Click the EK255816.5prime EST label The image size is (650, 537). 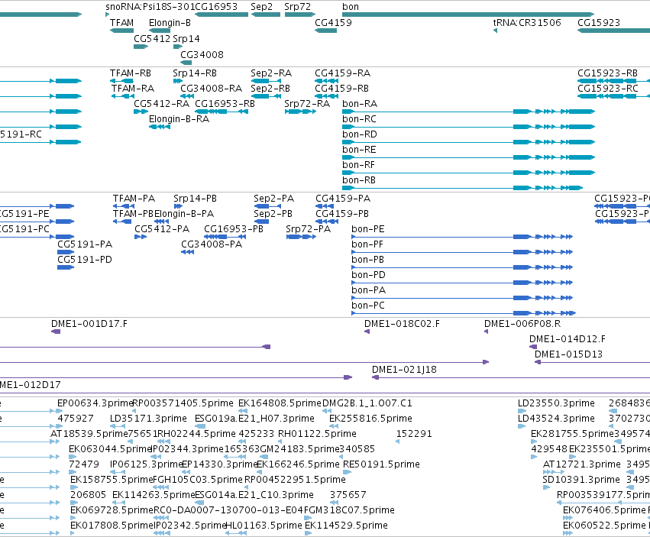click(370, 419)
